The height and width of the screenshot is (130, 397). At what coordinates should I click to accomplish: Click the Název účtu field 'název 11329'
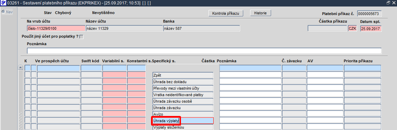pyautogui.click(x=124, y=28)
